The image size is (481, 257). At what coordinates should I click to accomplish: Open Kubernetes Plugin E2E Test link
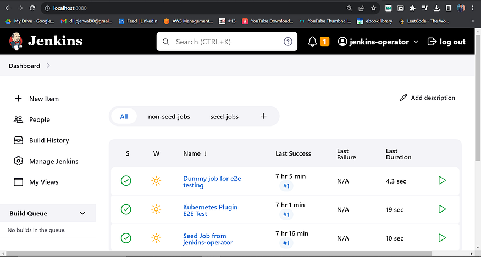[x=210, y=210]
